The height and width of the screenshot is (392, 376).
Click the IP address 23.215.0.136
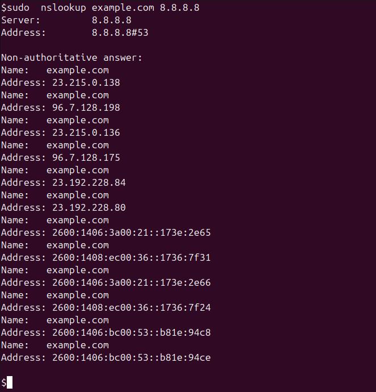pos(86,132)
